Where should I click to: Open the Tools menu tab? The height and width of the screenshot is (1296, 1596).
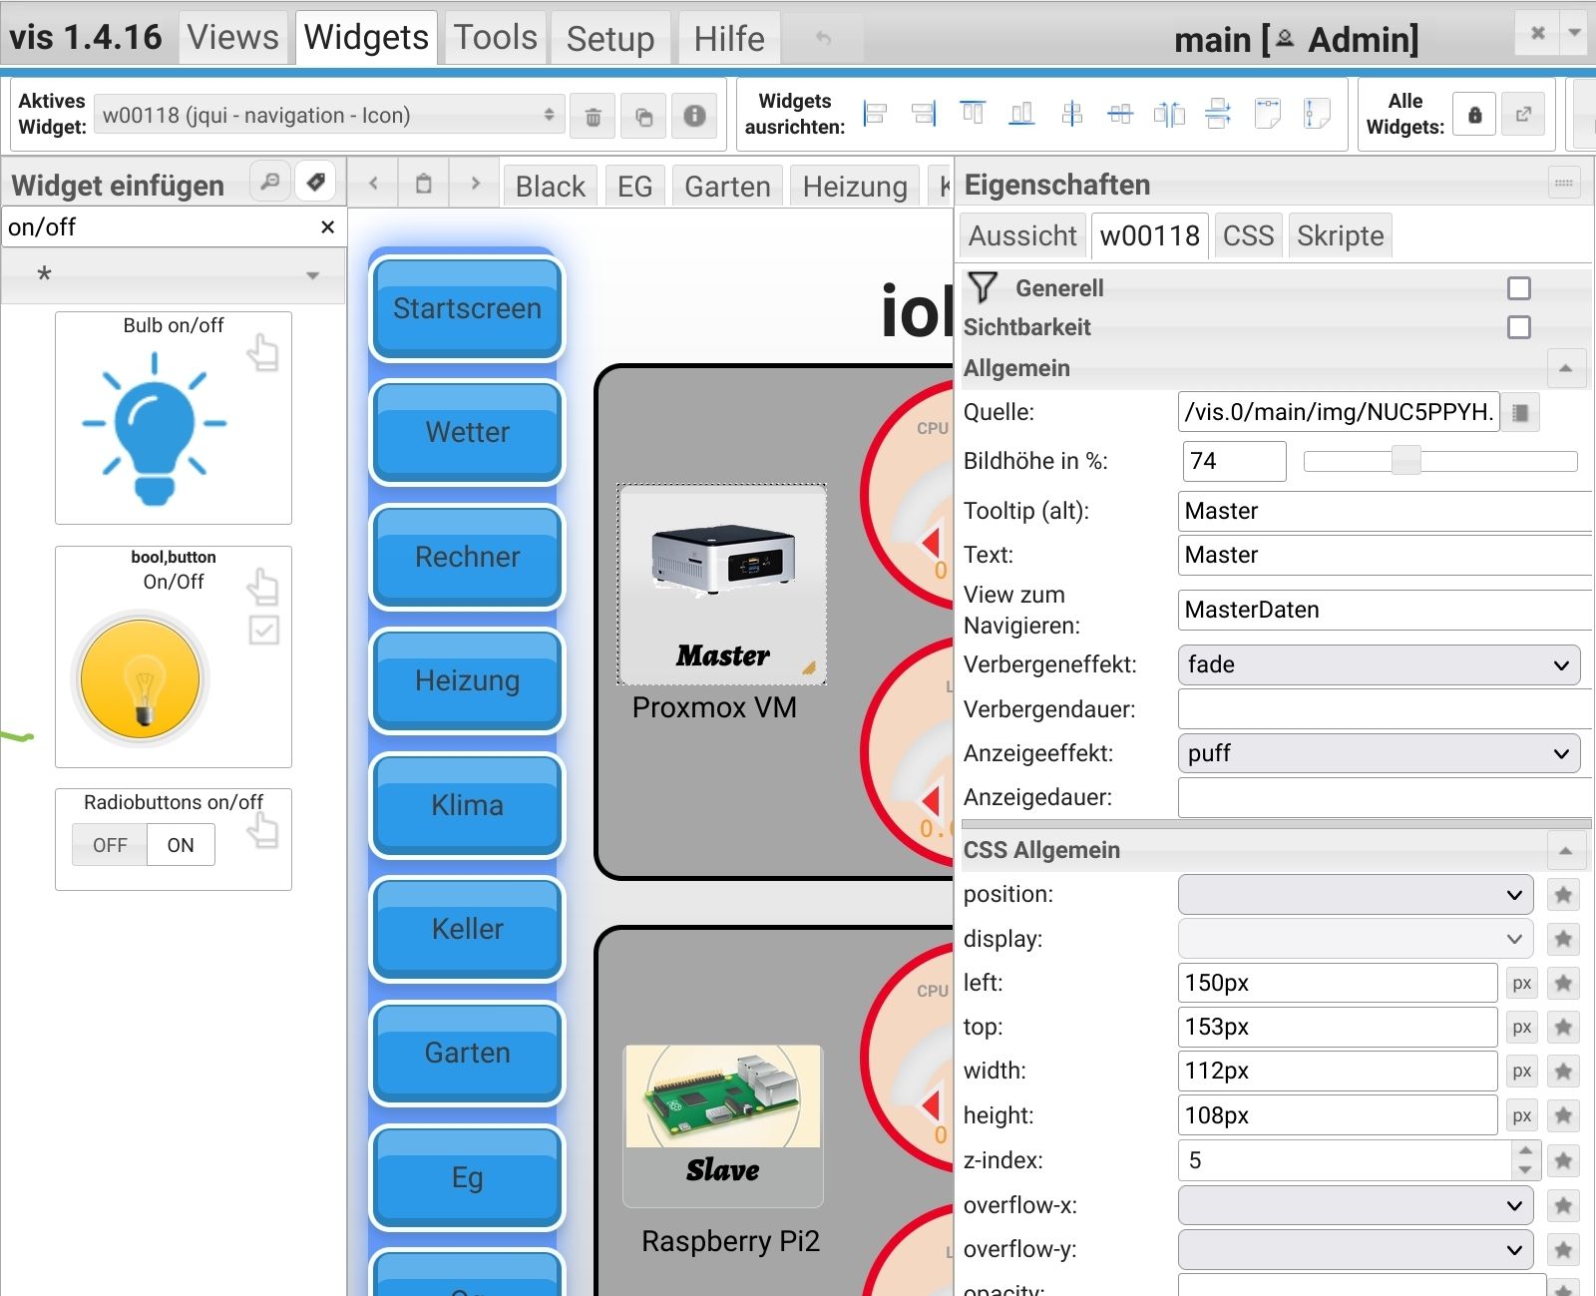click(496, 38)
